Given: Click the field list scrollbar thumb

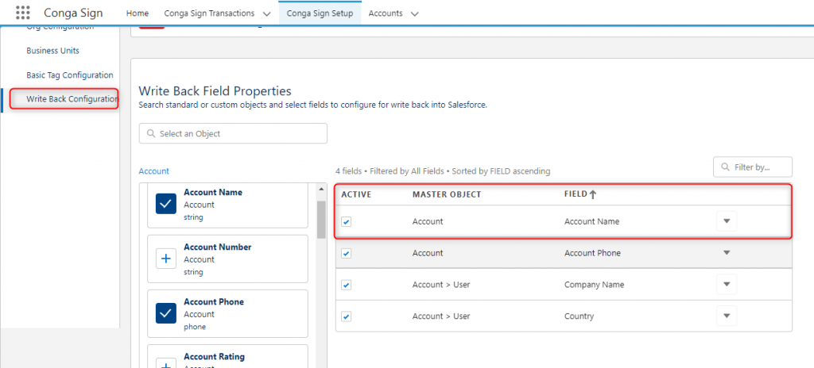Looking at the screenshot, I should [x=321, y=220].
